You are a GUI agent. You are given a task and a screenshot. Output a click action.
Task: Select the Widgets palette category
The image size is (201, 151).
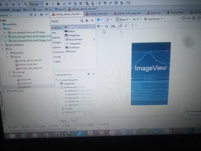tap(57, 43)
